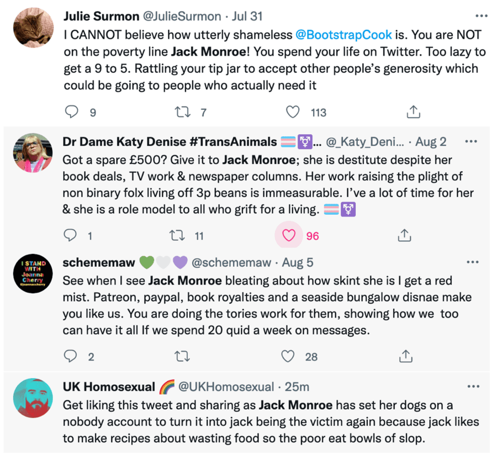Share Julie Surmon's tweet

coord(413,112)
